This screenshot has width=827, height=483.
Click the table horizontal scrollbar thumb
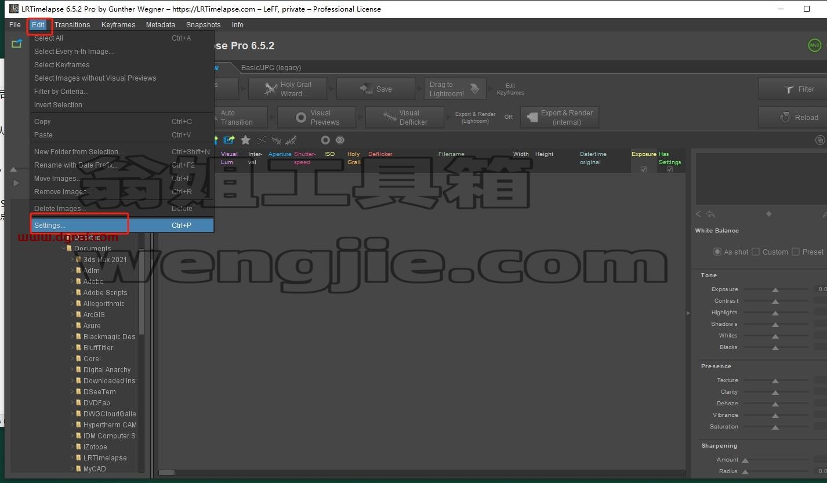tap(167, 473)
